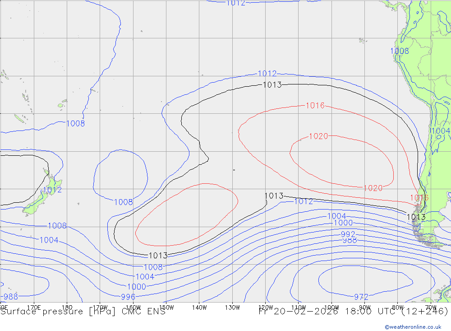The width and height of the screenshot is (451, 331).
Task: Click the red 1016 label by the Chile coast
Action: tap(419, 198)
